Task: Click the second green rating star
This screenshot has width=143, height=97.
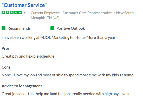Action: [8, 13]
